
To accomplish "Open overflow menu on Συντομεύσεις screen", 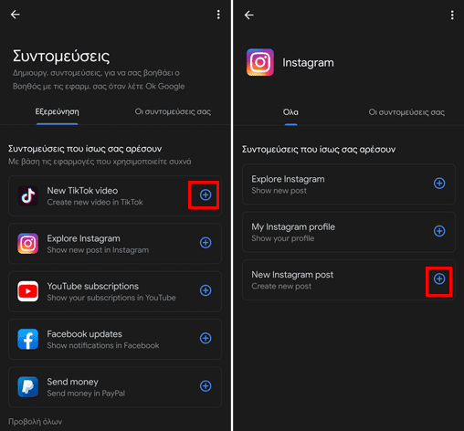I will click(x=218, y=15).
